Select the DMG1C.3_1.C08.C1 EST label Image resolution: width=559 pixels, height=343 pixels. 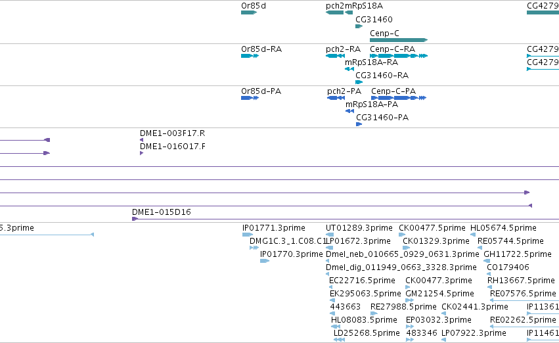[288, 241]
